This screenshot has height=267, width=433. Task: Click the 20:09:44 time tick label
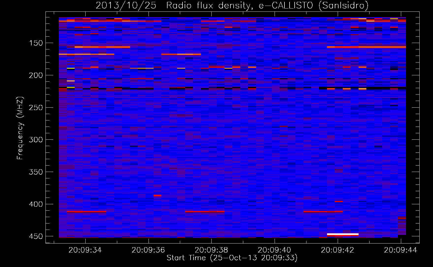(401, 250)
